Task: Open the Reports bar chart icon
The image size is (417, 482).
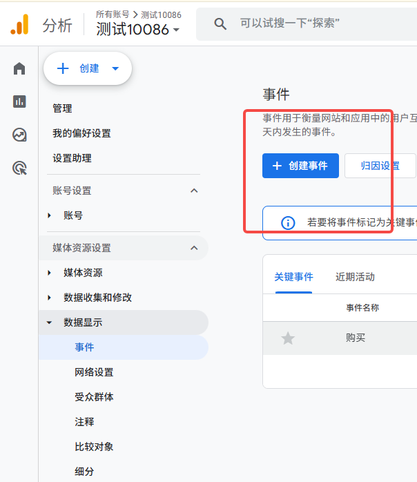Action: [19, 102]
